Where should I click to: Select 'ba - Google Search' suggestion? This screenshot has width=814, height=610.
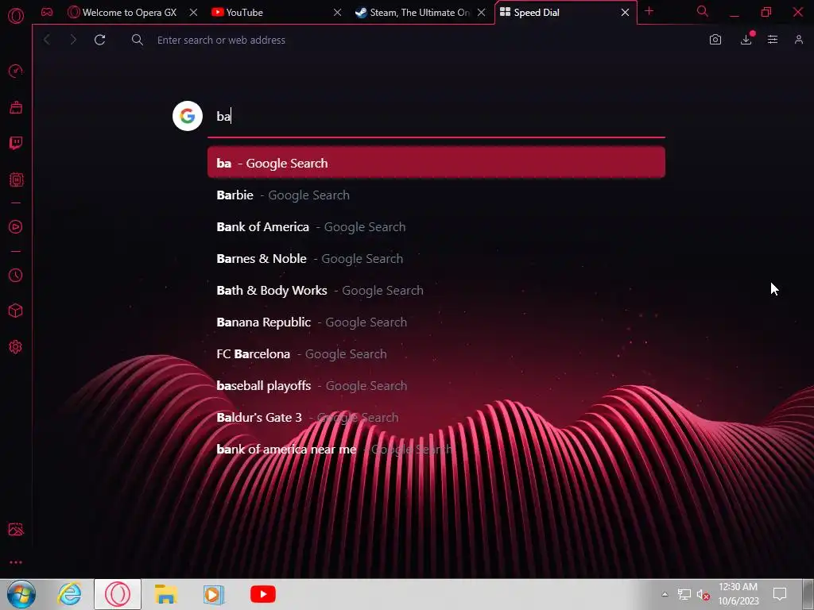[x=436, y=163]
